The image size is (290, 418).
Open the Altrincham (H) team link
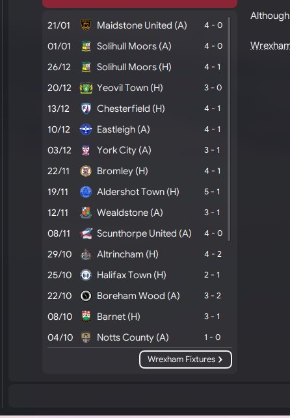pyautogui.click(x=127, y=254)
